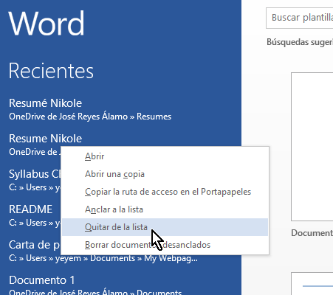This screenshot has width=333, height=295.
Task: Click the Búsquedas sugeridas label
Action: 300,42
